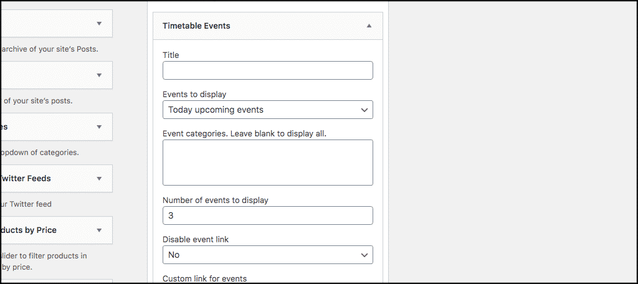
Task: Click inside the Event categories list box
Action: coord(267,163)
